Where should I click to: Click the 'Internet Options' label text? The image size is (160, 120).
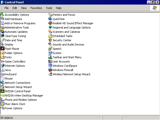click(x=15, y=66)
